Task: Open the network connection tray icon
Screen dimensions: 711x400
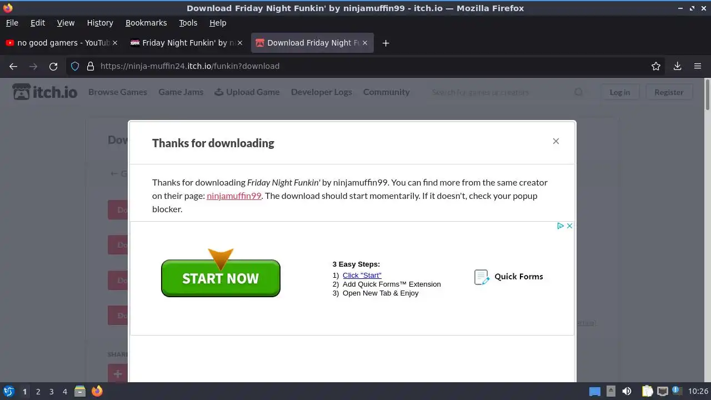Action: 662,391
